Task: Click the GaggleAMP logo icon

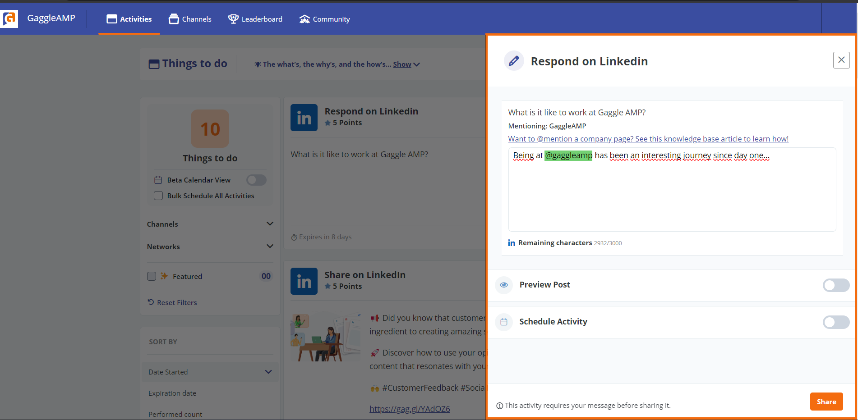Action: coord(9,18)
